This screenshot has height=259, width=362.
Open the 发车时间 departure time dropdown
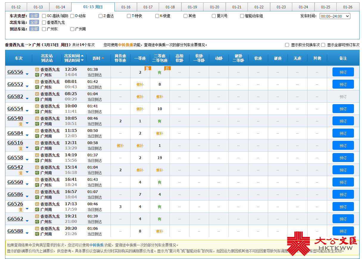click(335, 16)
